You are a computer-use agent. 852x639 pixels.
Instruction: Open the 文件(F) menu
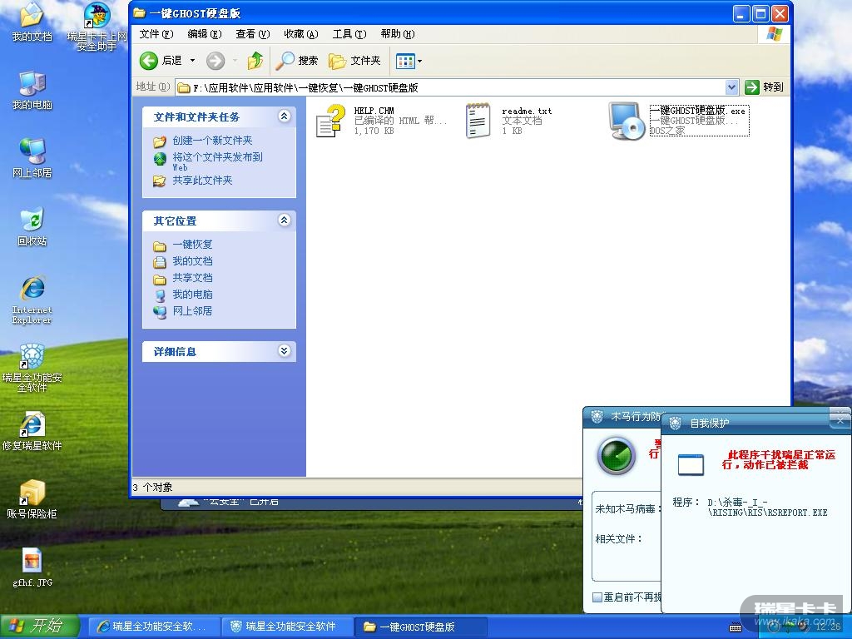coord(156,34)
